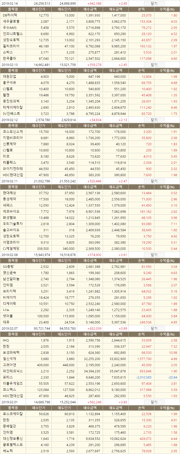This screenshot has width=180, height=454.
Task: Select 파인테크닉스 stock name
Action: pyautogui.click(x=13, y=371)
